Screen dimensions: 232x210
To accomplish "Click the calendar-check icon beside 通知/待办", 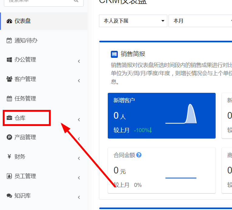I will pos(9,40).
